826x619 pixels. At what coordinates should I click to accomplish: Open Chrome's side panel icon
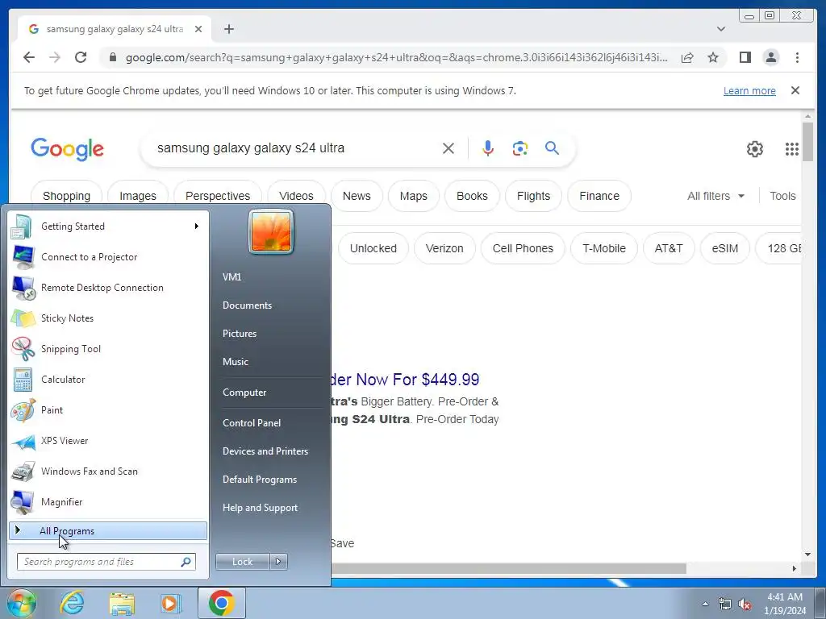click(745, 57)
